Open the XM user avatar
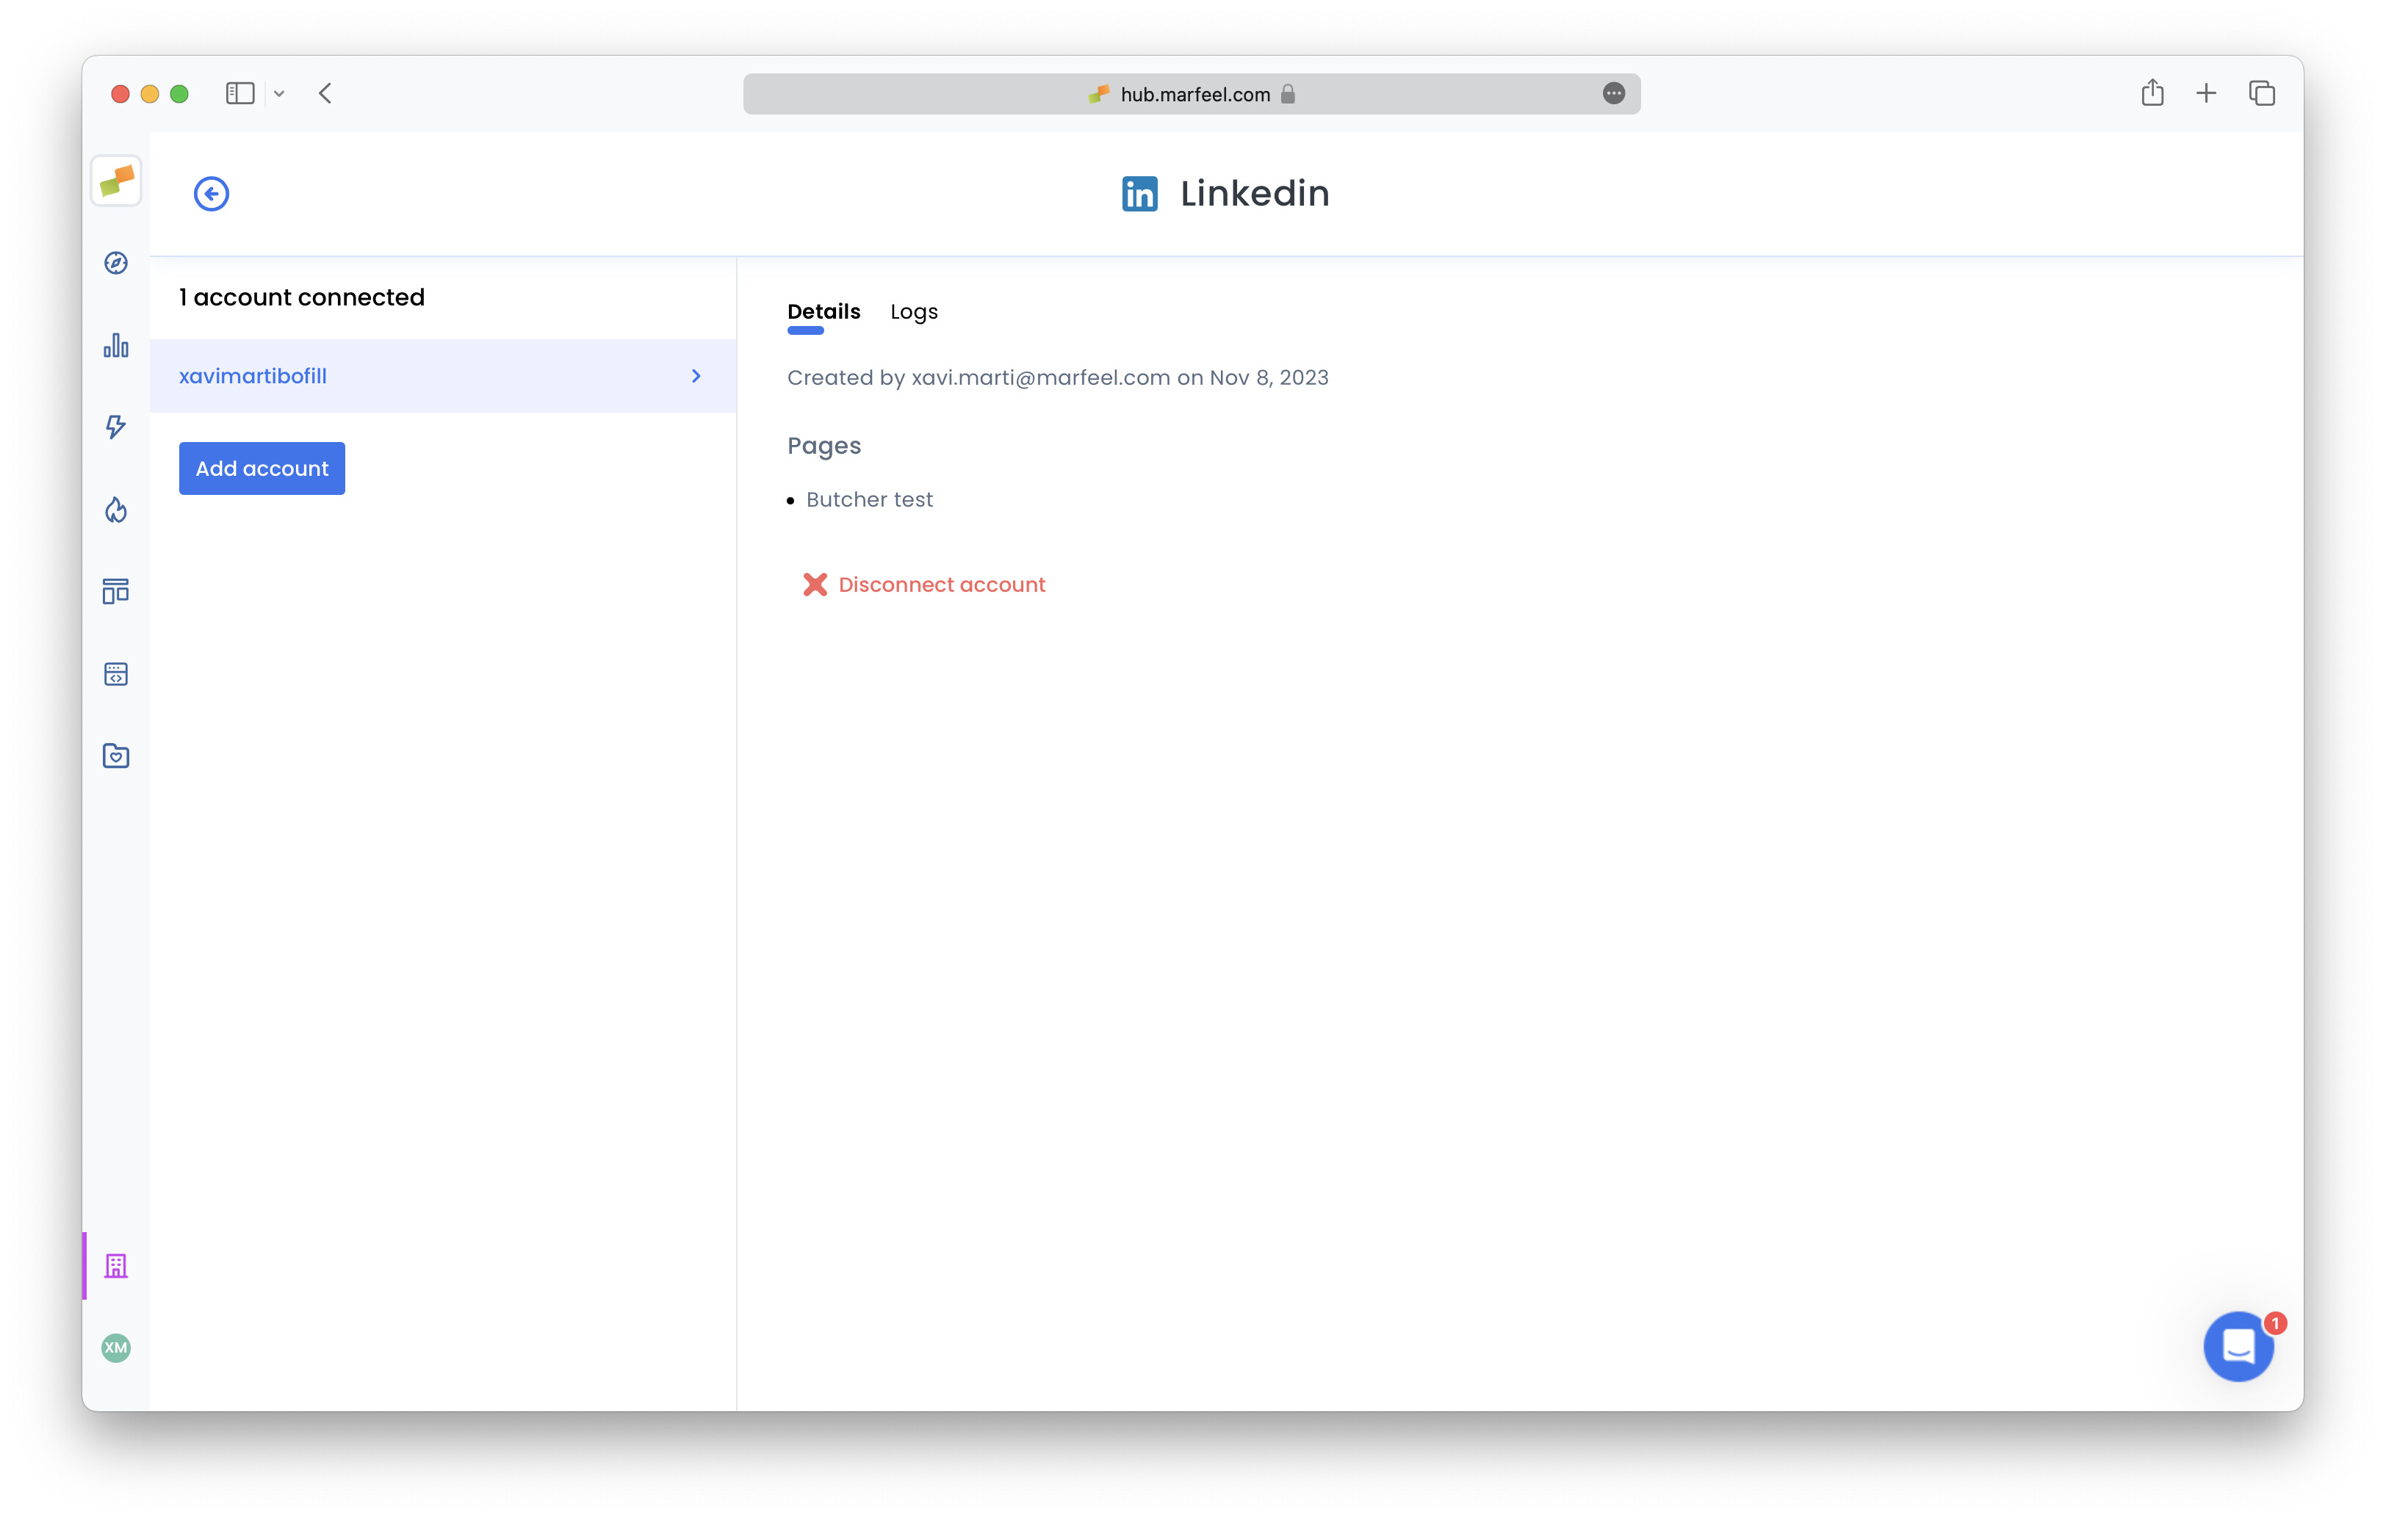 coord(116,1347)
